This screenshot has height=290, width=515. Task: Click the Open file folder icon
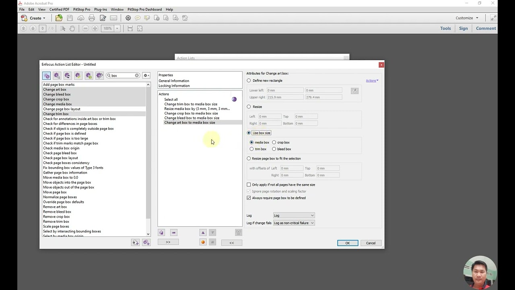pyautogui.click(x=59, y=18)
